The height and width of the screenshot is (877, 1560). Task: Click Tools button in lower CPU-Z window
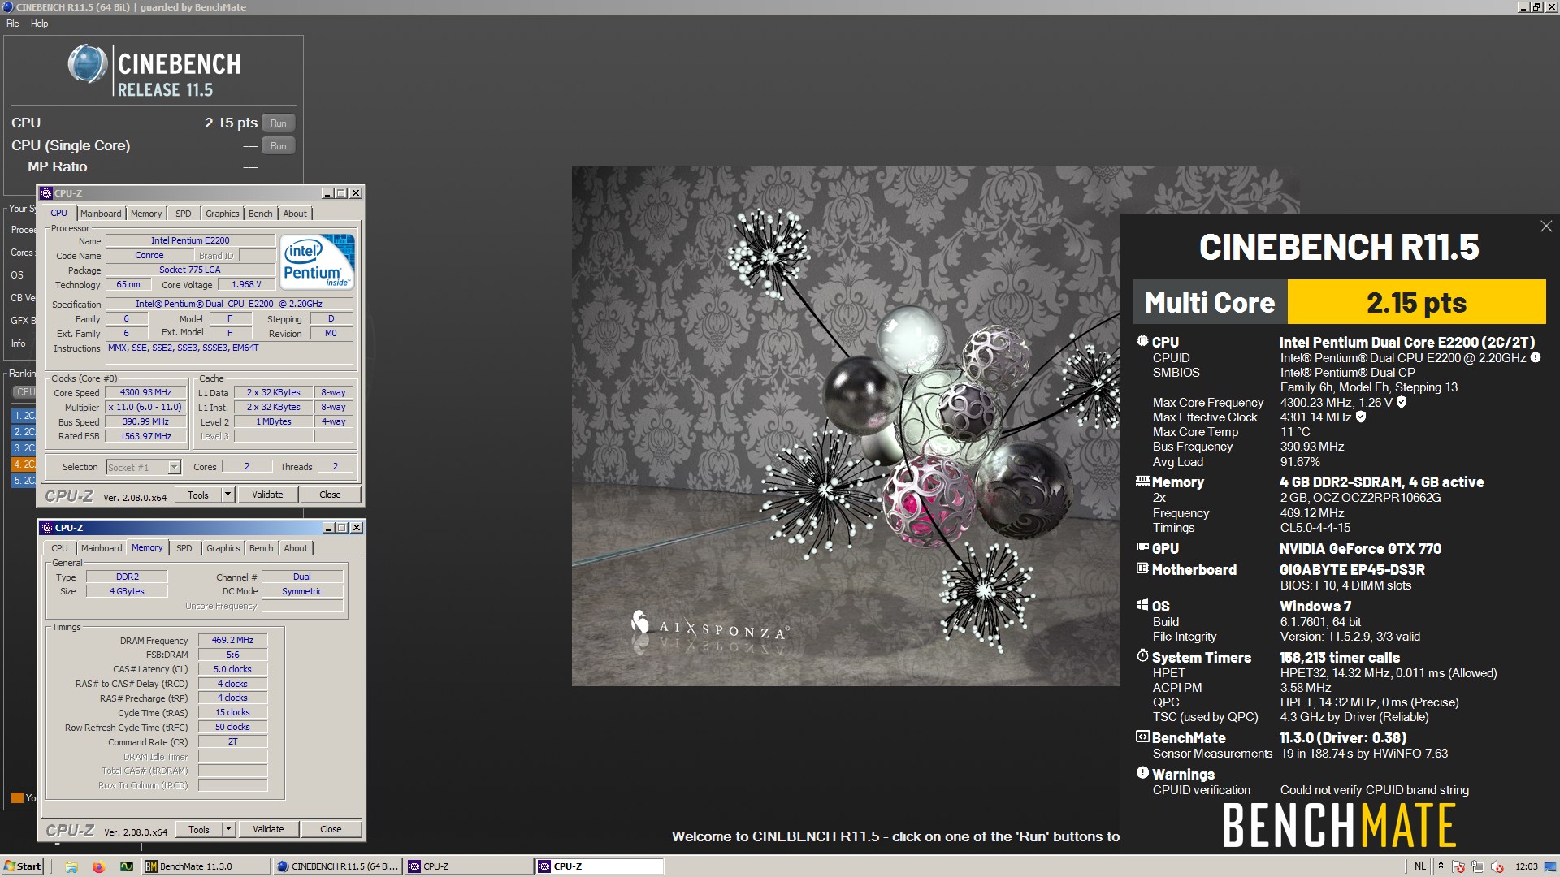click(199, 829)
